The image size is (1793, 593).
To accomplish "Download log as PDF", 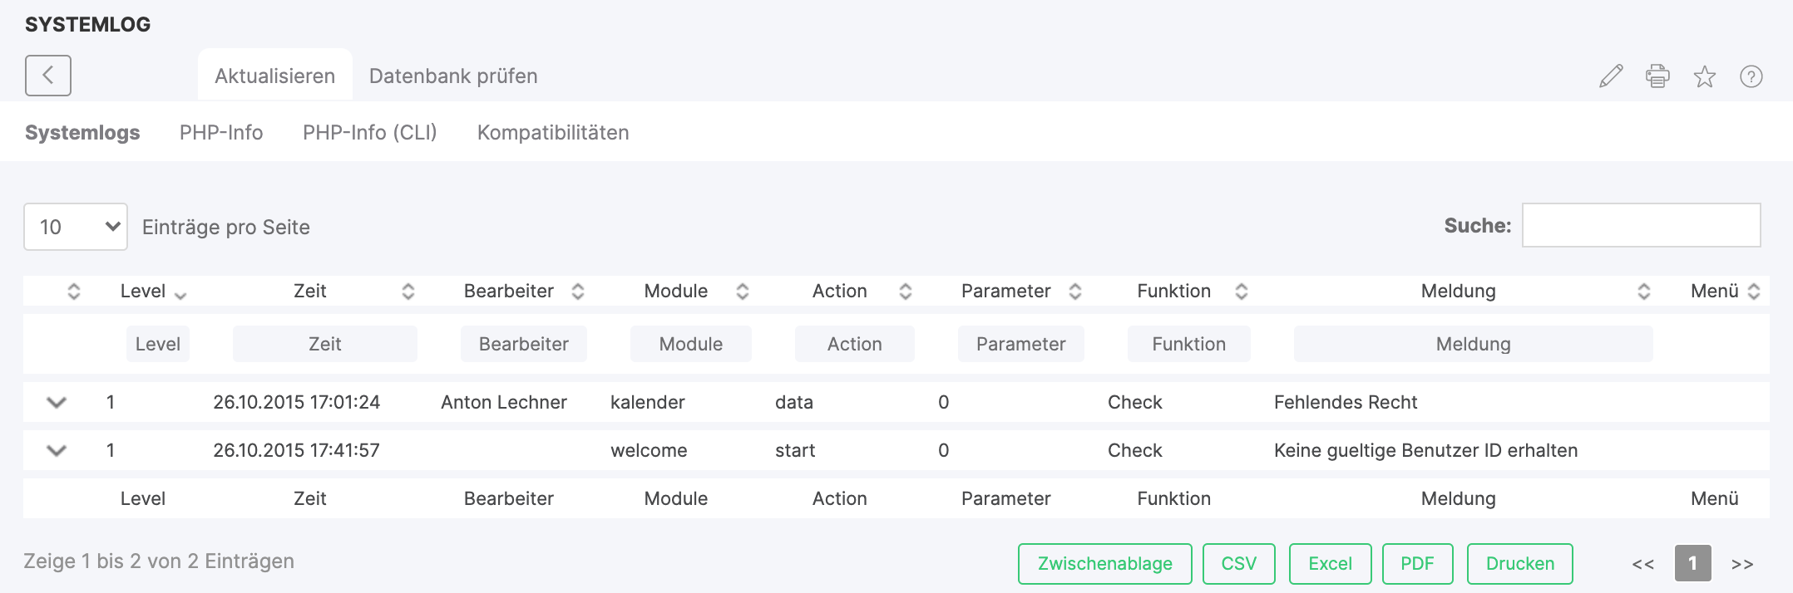I will point(1417,564).
